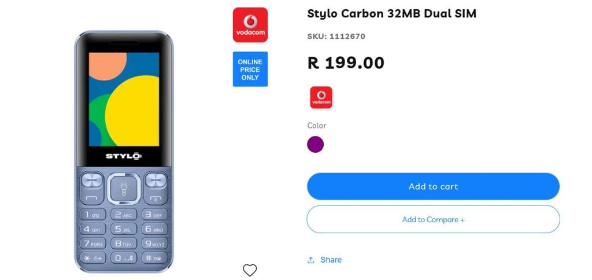The height and width of the screenshot is (280, 592).
Task: Click the large Vodacom logo badge
Action: pos(250,24)
